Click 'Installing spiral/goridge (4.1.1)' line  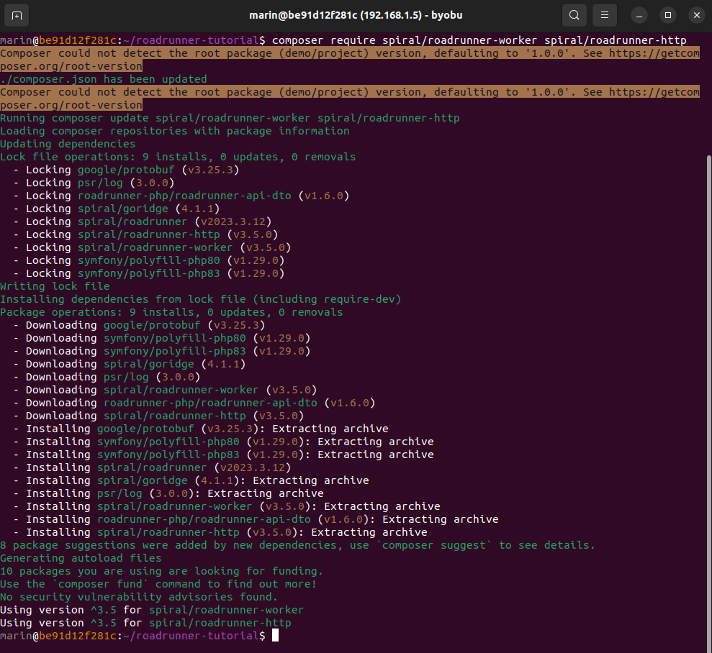tap(191, 480)
